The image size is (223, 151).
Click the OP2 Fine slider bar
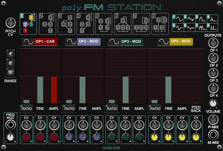[x=83, y=90]
